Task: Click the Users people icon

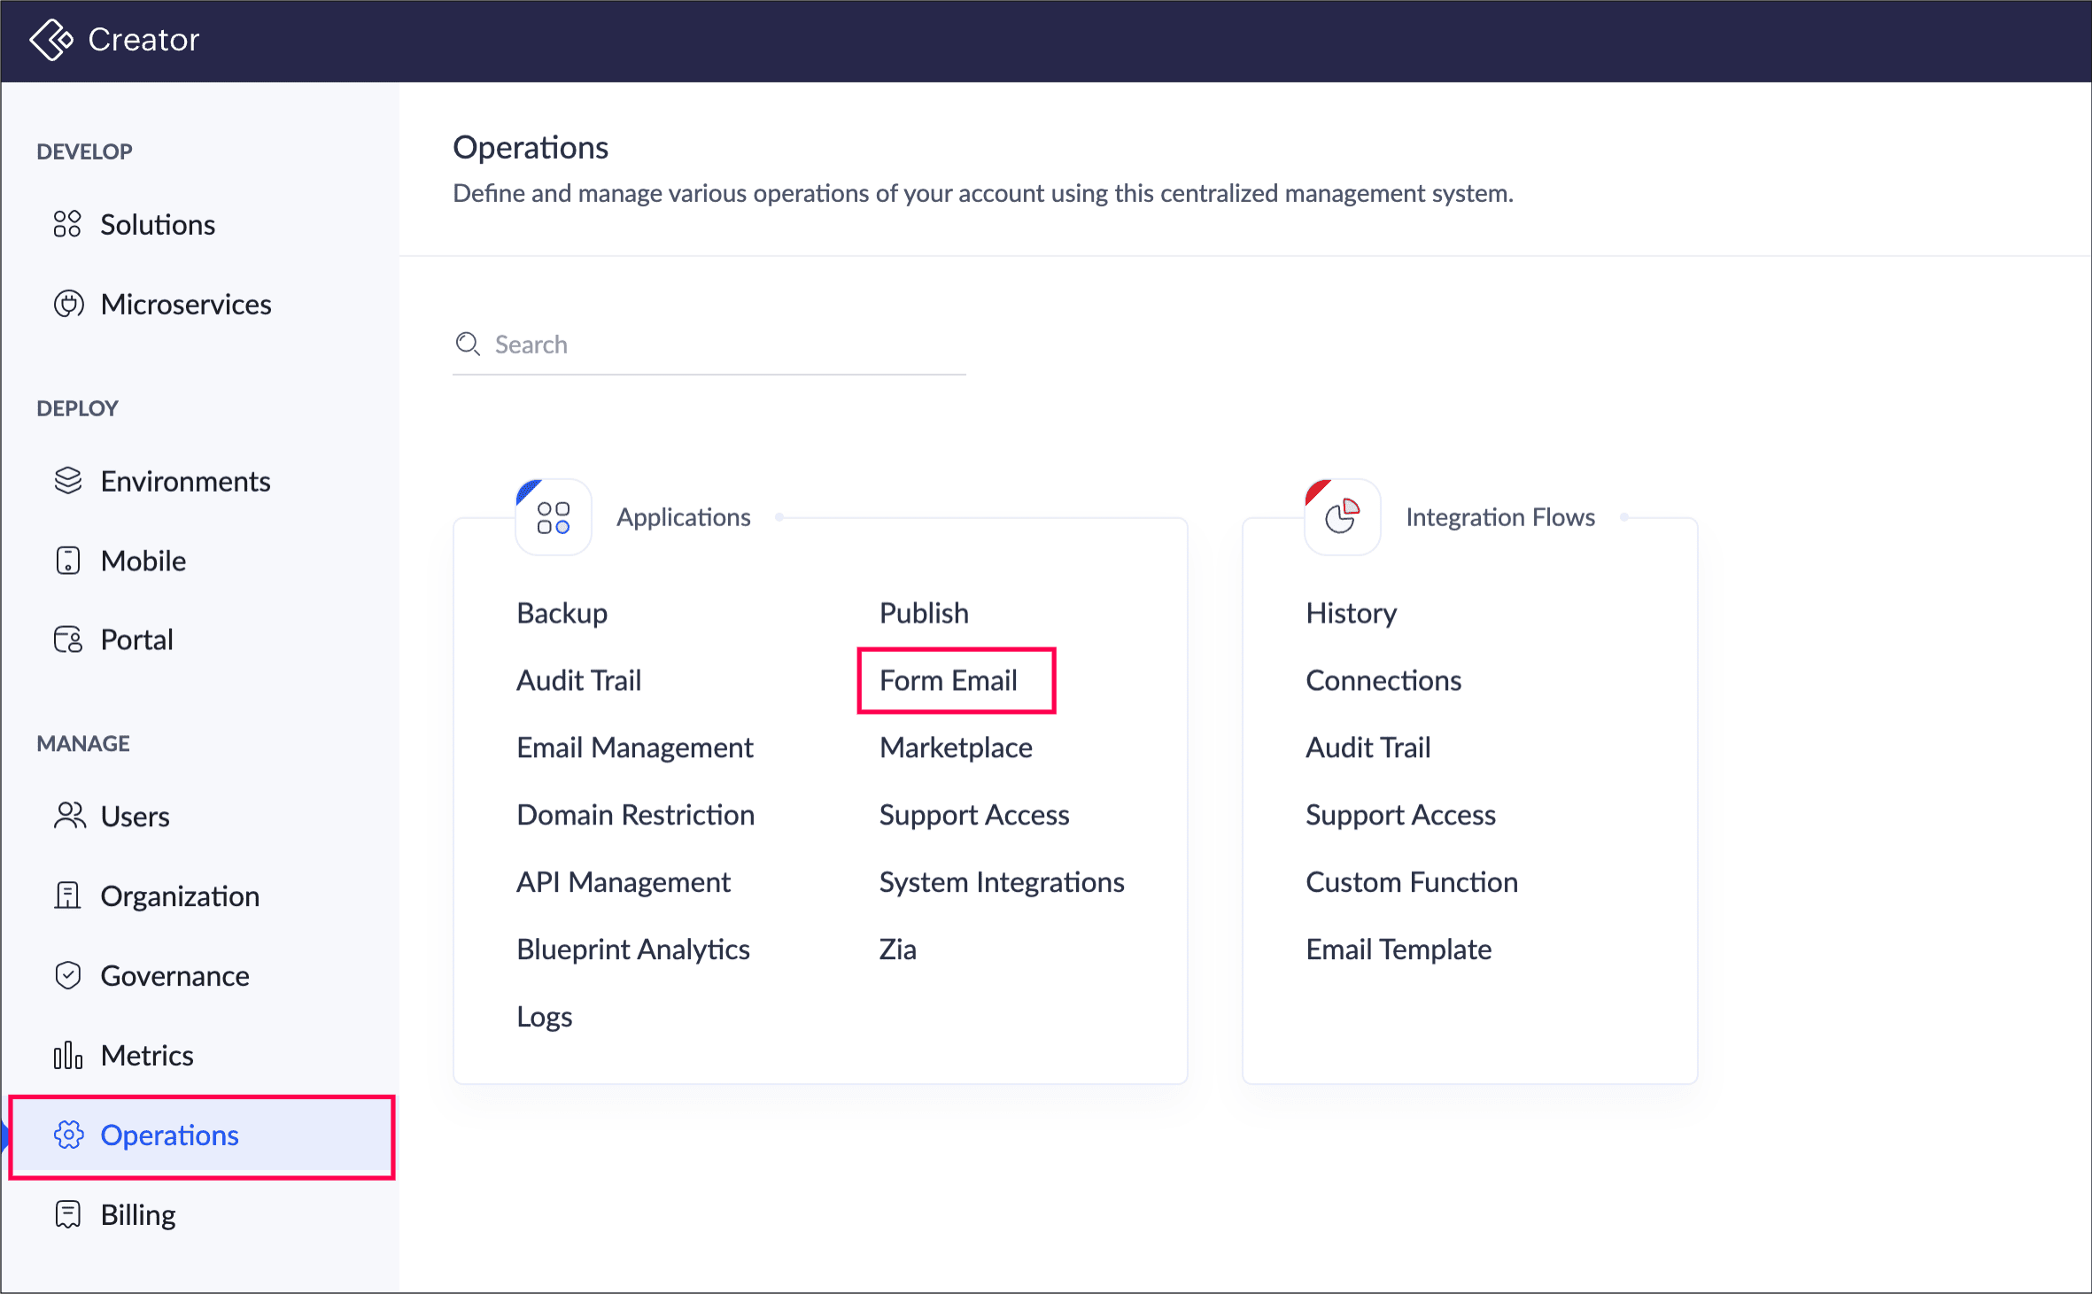Action: click(x=69, y=816)
